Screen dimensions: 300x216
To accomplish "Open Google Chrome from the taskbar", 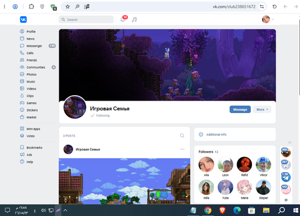I will (x=208, y=210).
